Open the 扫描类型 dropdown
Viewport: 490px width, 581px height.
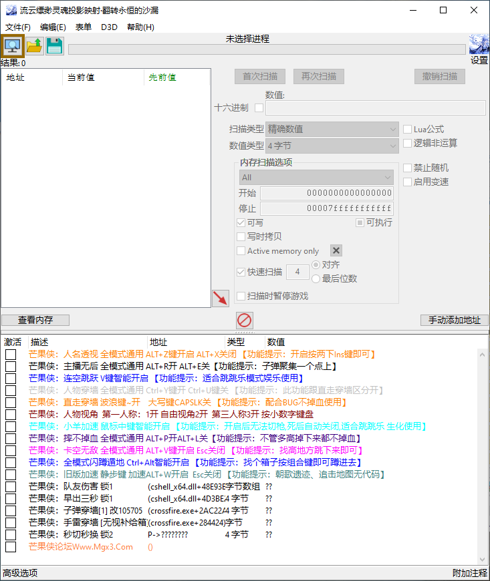[332, 130]
